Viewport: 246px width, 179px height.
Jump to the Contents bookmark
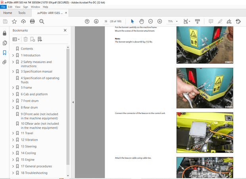27,49
